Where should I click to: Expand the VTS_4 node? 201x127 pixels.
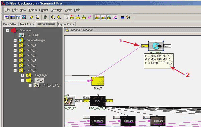pos(15,60)
